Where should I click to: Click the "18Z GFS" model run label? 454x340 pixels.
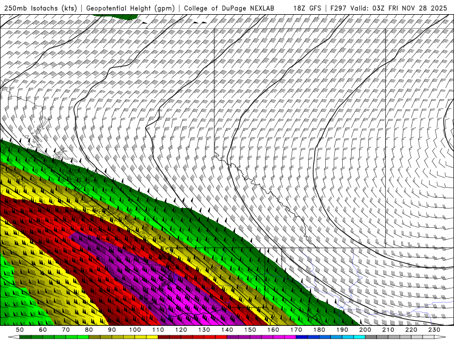tap(307, 8)
